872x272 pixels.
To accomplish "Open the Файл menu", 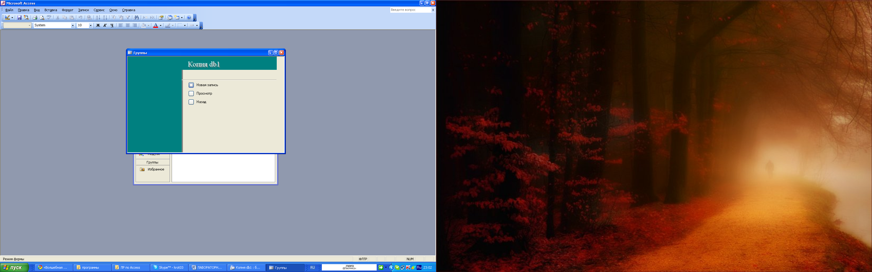I will (x=9, y=10).
